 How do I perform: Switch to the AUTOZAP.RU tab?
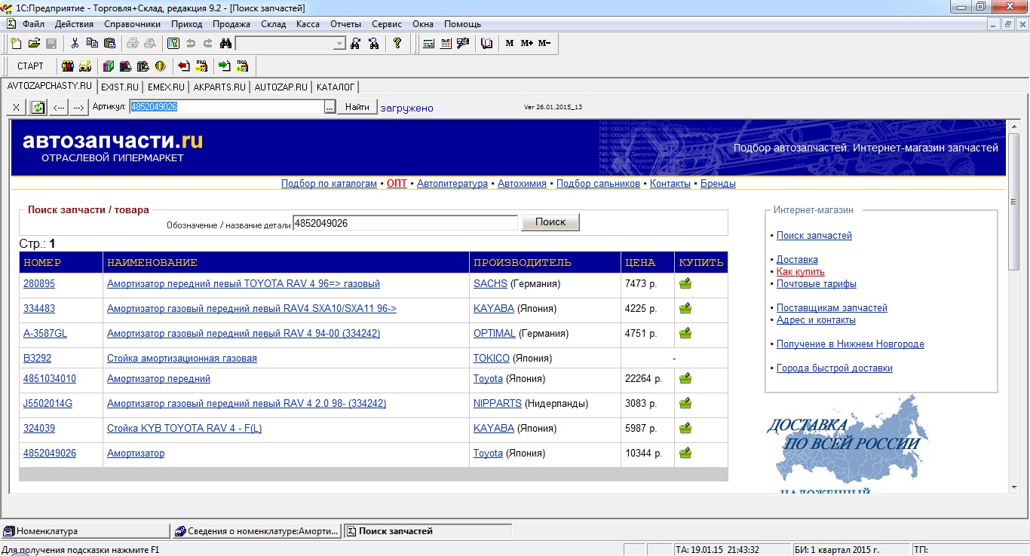[280, 87]
